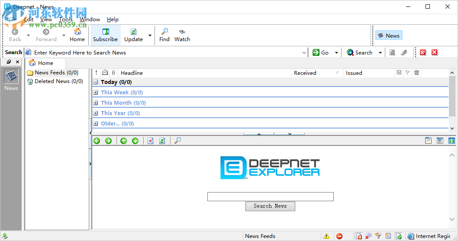Click the Search News button
Viewport: 458px width, 241px height.
[270, 206]
